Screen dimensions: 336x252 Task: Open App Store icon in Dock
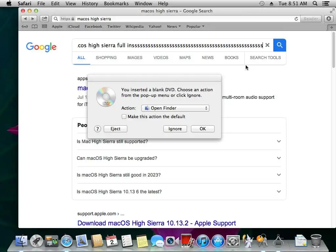coord(218,241)
